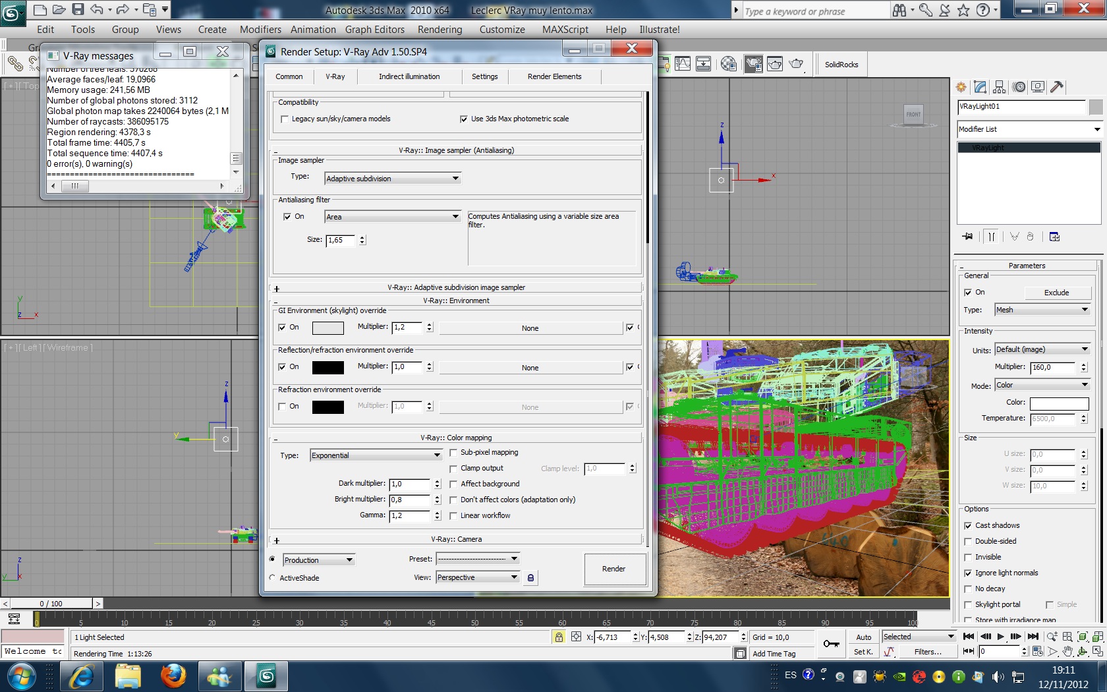Switch to Indirect illumination tab

point(409,77)
